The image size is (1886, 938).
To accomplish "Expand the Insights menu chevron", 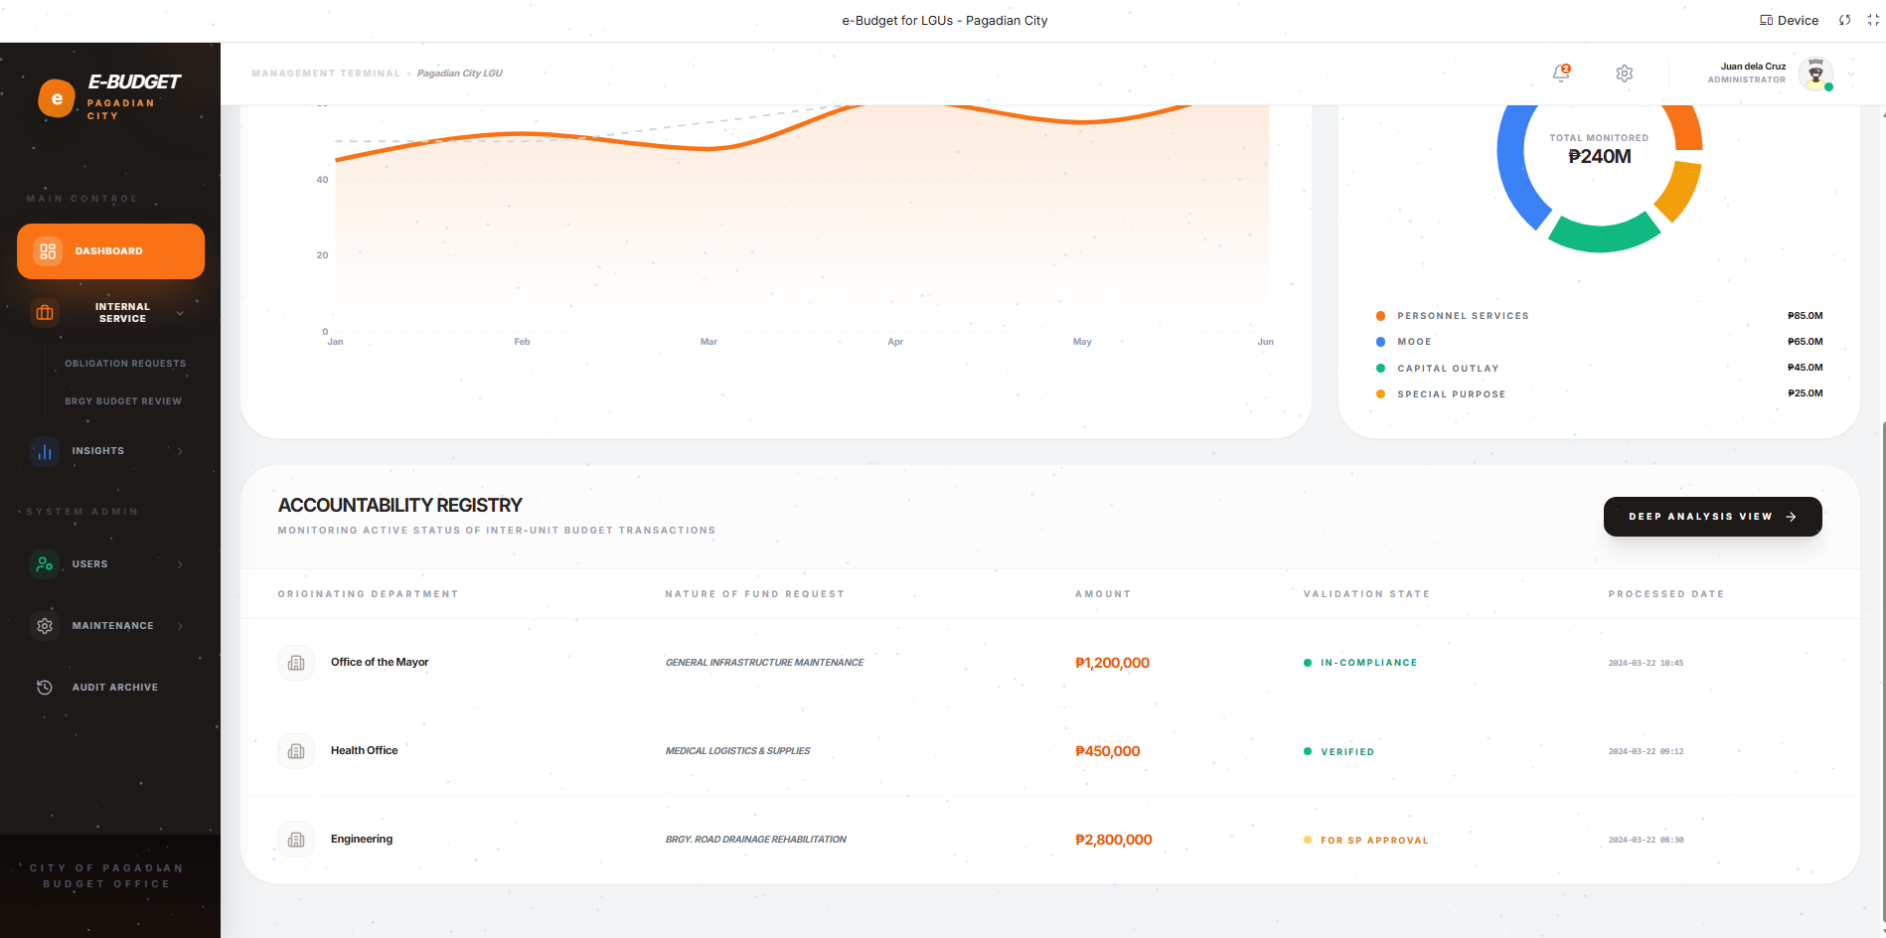I will click(x=180, y=451).
